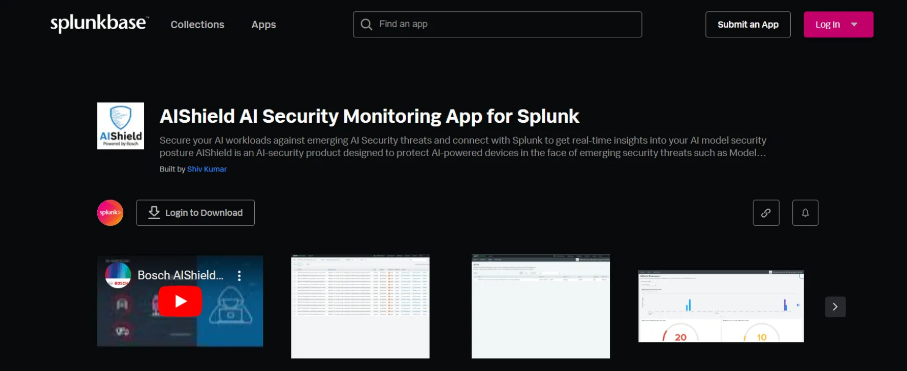Image resolution: width=907 pixels, height=371 pixels.
Task: Open video options three-dot menu
Action: click(239, 275)
